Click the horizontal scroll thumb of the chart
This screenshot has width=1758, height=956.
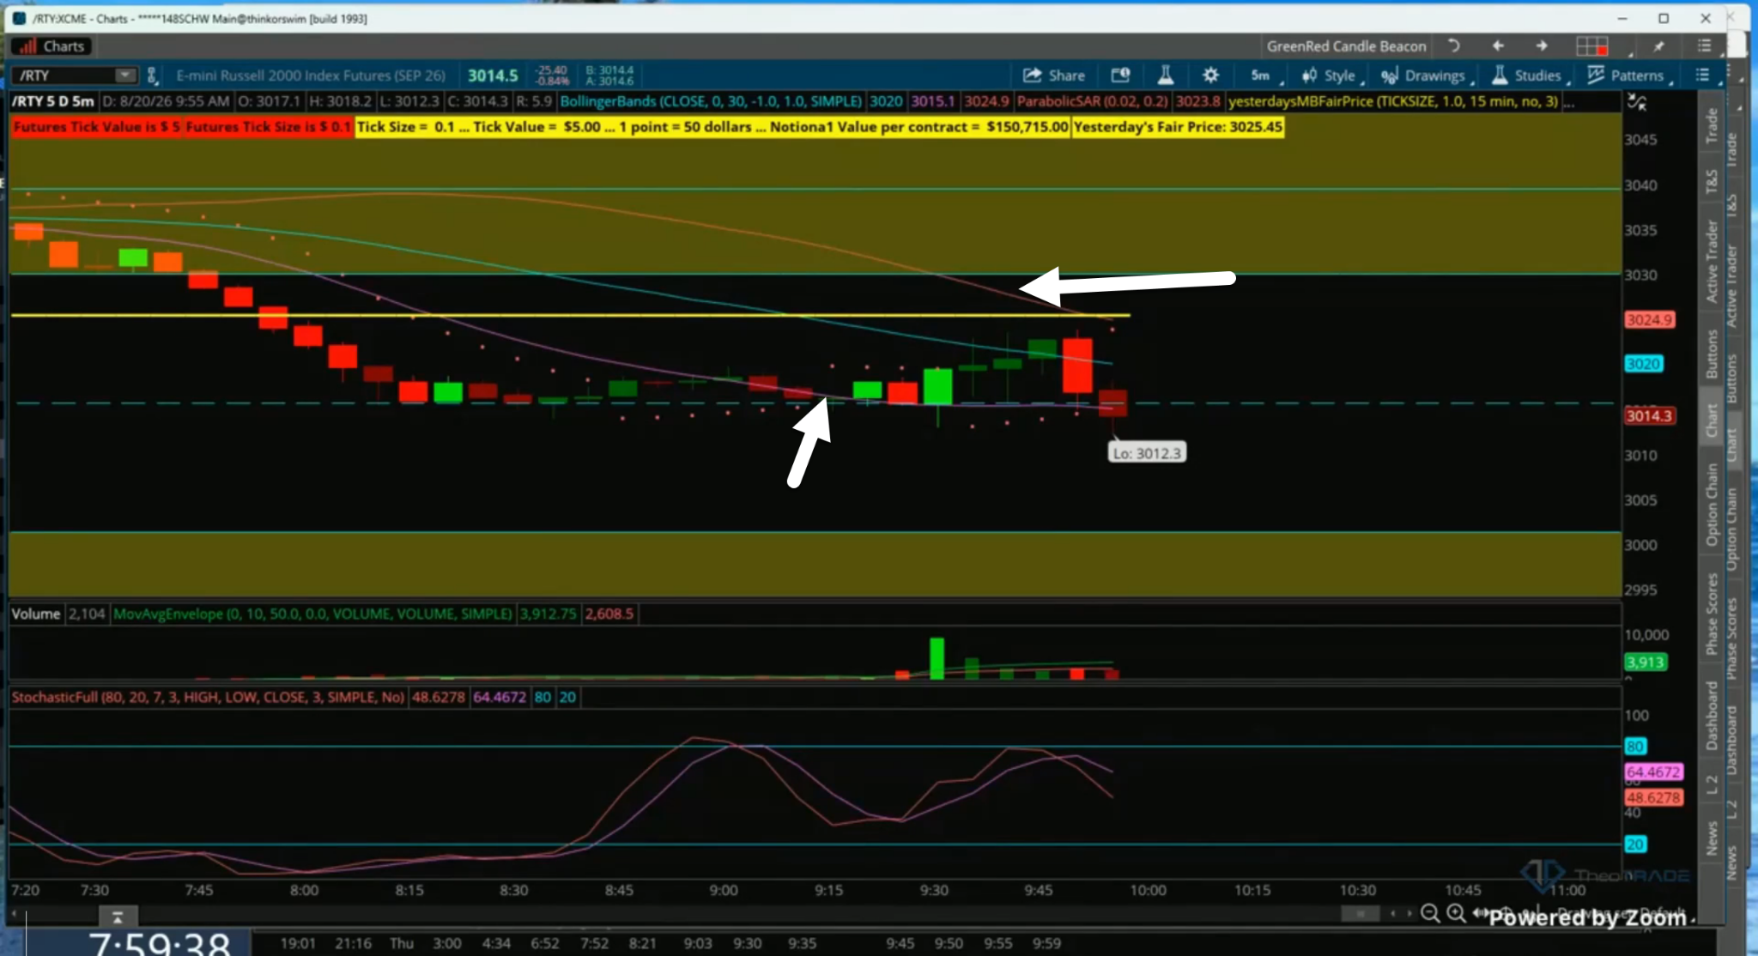1361,914
